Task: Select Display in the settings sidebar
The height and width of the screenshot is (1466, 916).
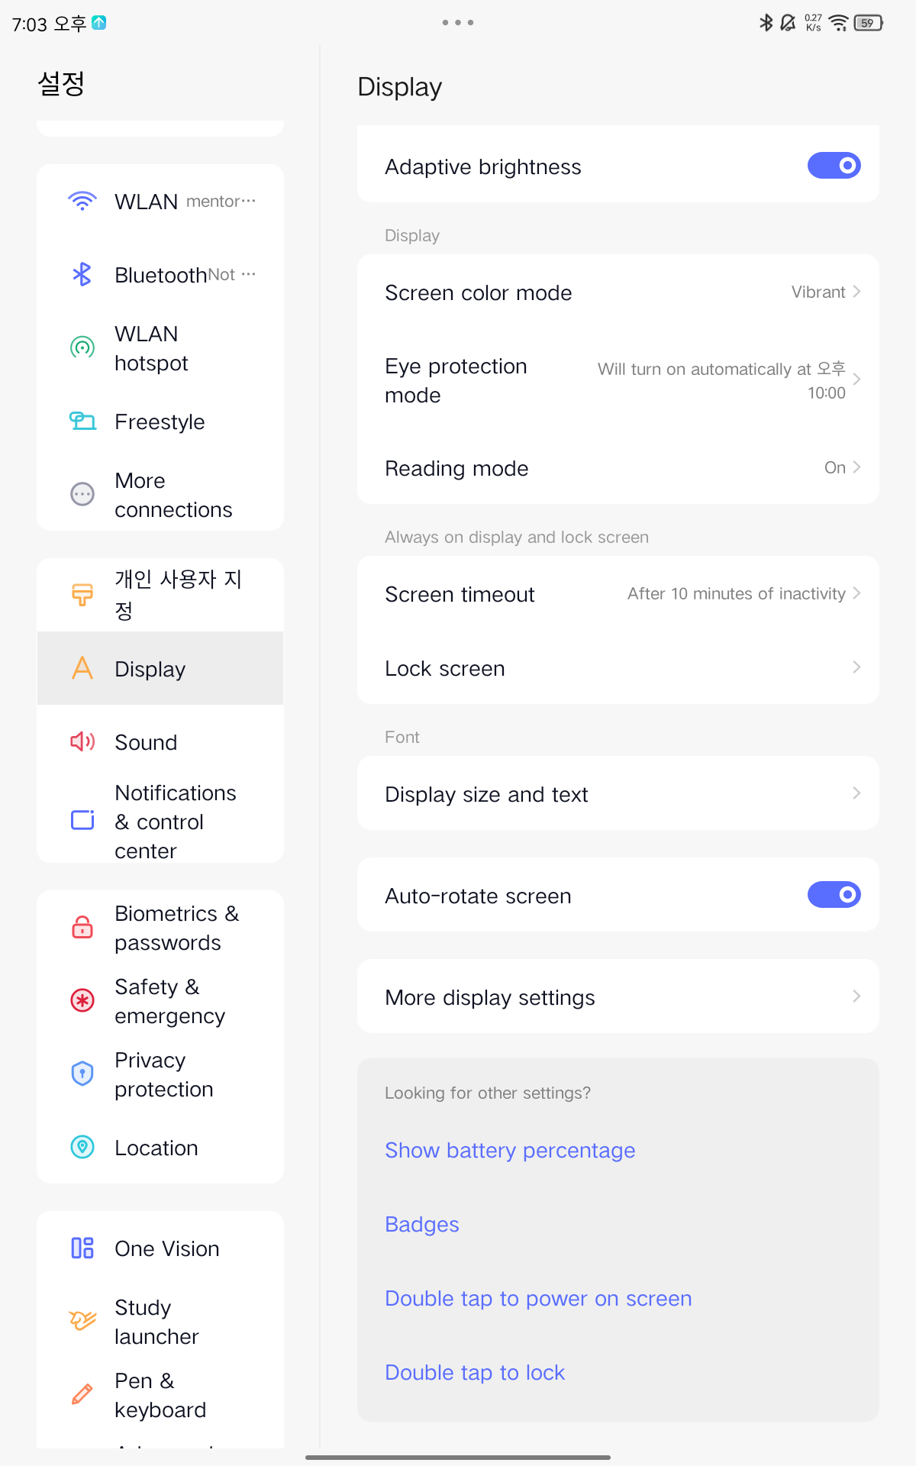Action: [150, 668]
